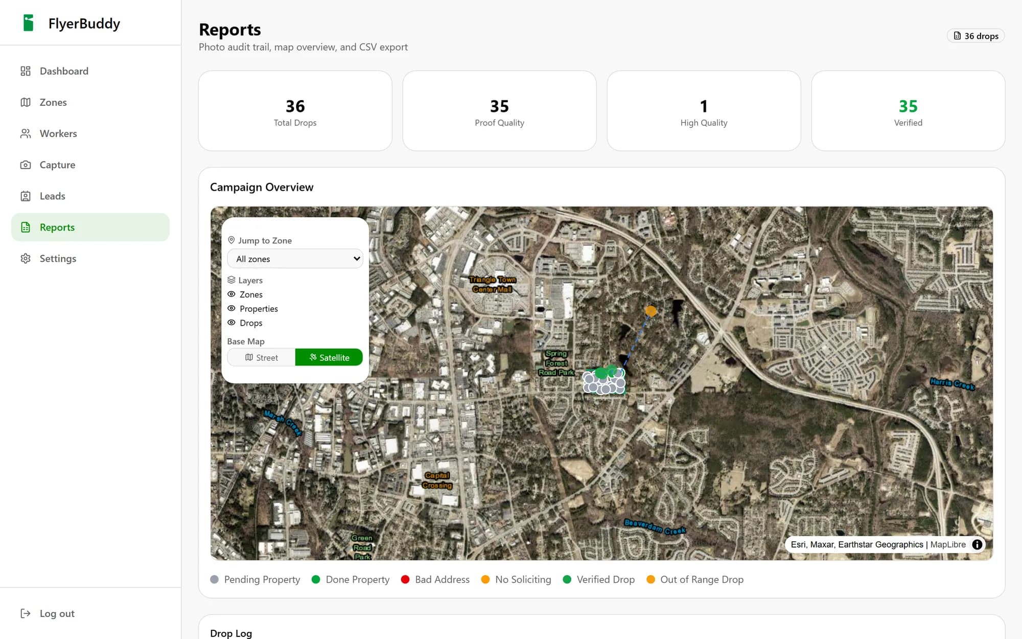The image size is (1022, 639).
Task: Click the Log out arrow icon
Action: pos(26,613)
